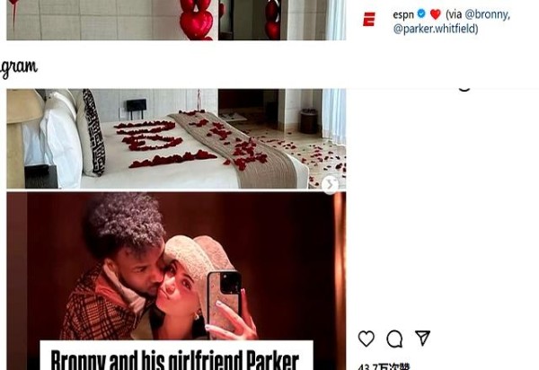This screenshot has width=539, height=370.
Task: Click the black patterned pillow on the bed
Action: [93, 132]
